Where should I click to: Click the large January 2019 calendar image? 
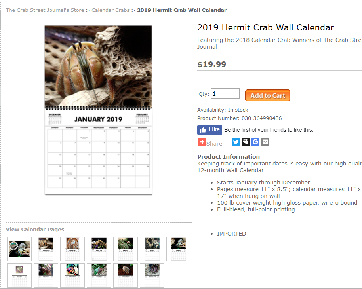98,110
